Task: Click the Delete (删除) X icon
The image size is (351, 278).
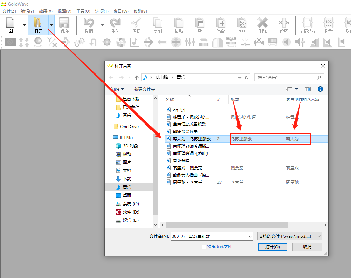Action: pyautogui.click(x=263, y=22)
